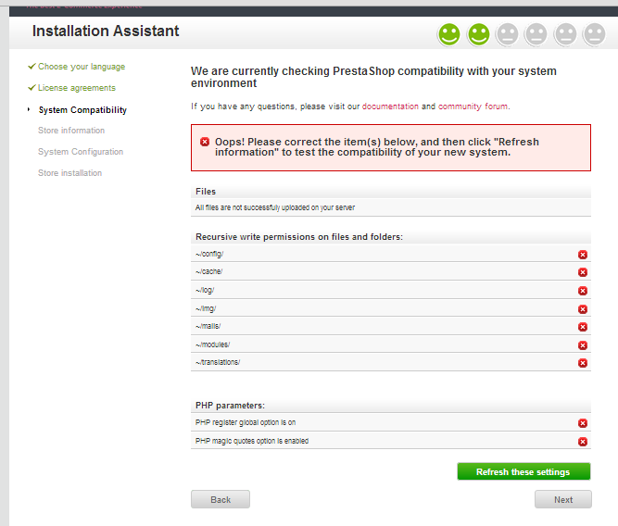This screenshot has width=618, height=526.
Task: Click the last gray smiley step icon
Action: coord(595,35)
